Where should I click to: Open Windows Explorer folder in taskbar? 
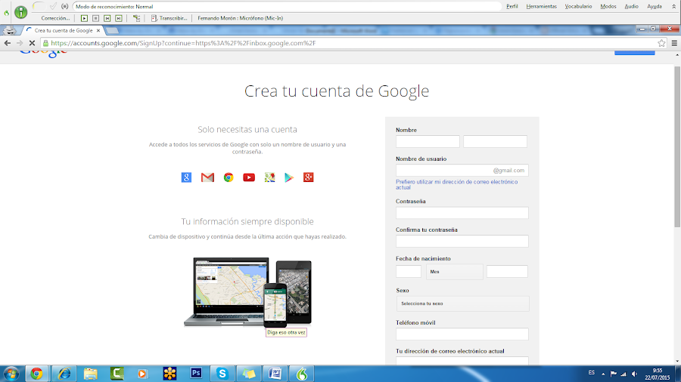point(90,374)
